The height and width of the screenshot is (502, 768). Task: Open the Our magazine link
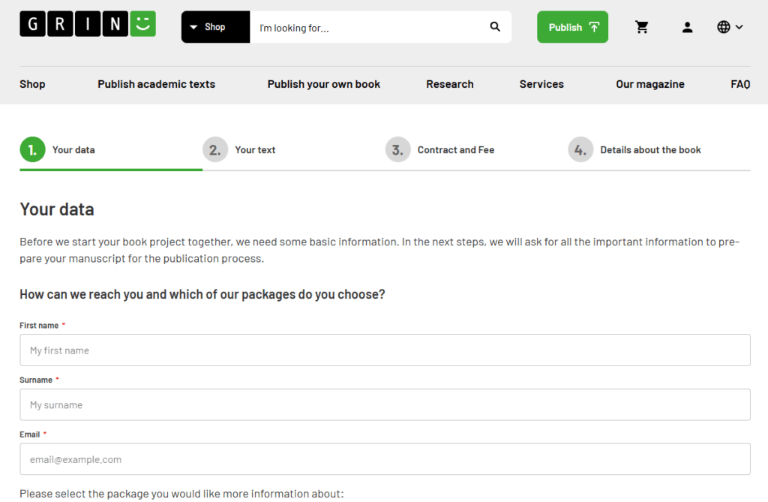[649, 84]
